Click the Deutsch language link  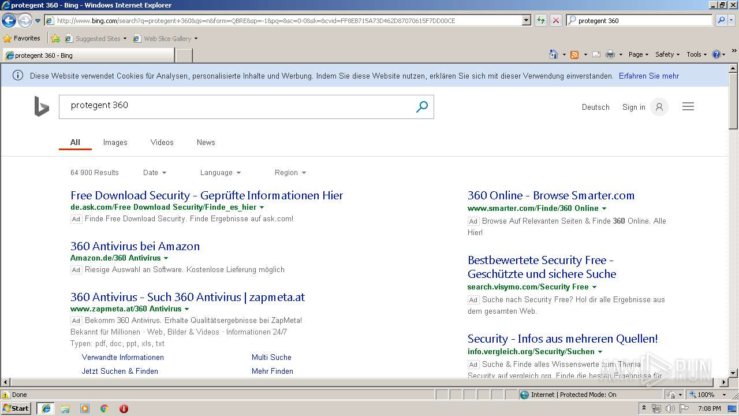(595, 107)
